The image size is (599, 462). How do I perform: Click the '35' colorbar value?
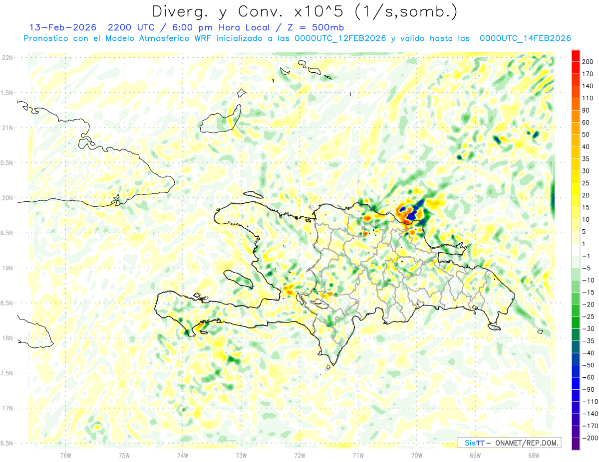(x=586, y=159)
